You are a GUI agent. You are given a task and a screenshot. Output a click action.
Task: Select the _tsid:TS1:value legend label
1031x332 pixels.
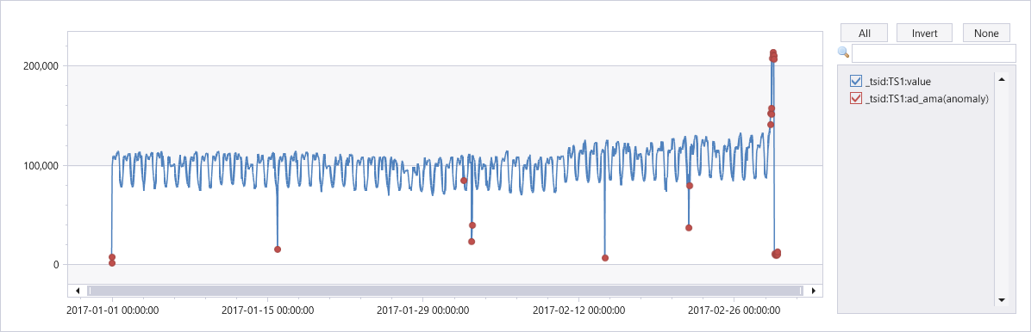[x=899, y=82]
